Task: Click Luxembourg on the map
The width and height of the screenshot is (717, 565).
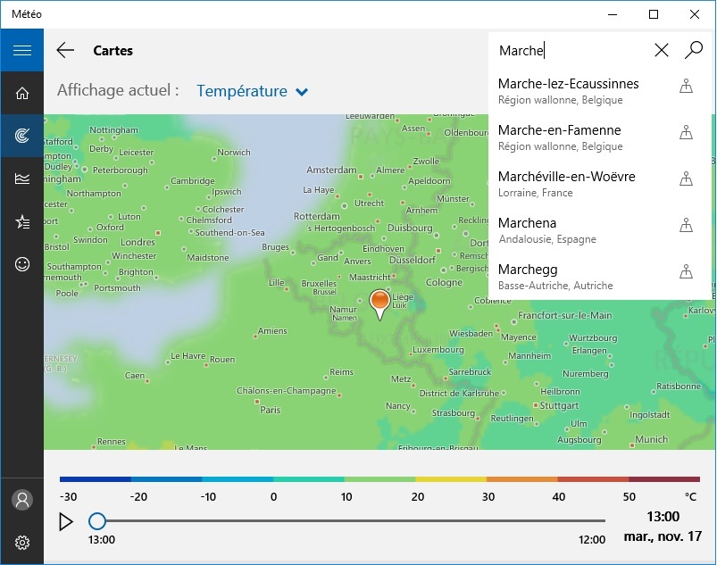Action: [438, 350]
